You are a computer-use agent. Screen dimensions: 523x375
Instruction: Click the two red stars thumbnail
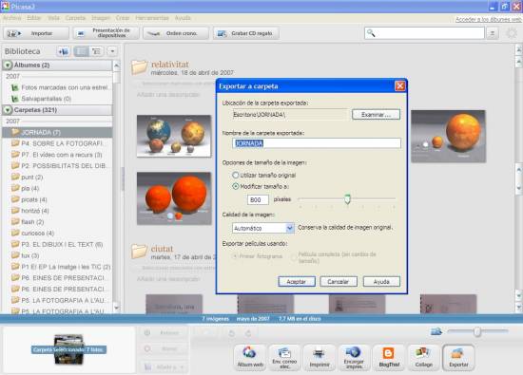[174, 198]
